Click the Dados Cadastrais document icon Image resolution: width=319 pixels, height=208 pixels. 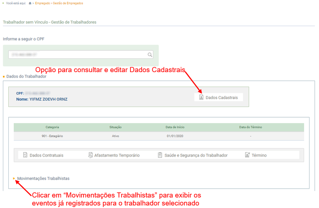201,97
